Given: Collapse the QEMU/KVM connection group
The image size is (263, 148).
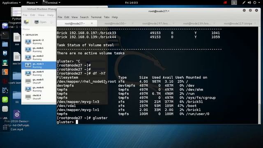Looking at the screenshot, I should pyautogui.click(x=23, y=35).
